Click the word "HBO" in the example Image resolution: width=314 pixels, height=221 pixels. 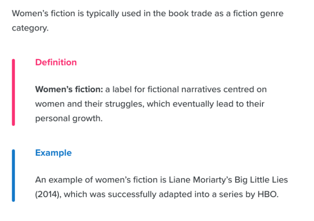click(268, 195)
